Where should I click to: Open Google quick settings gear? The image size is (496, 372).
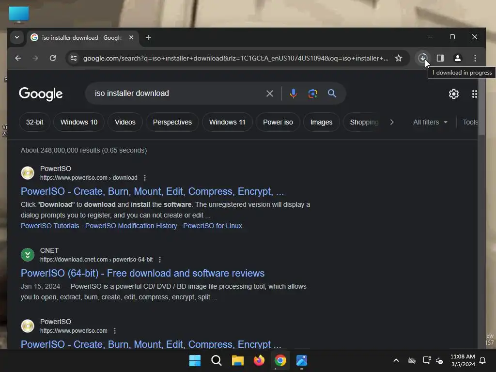pos(453,94)
